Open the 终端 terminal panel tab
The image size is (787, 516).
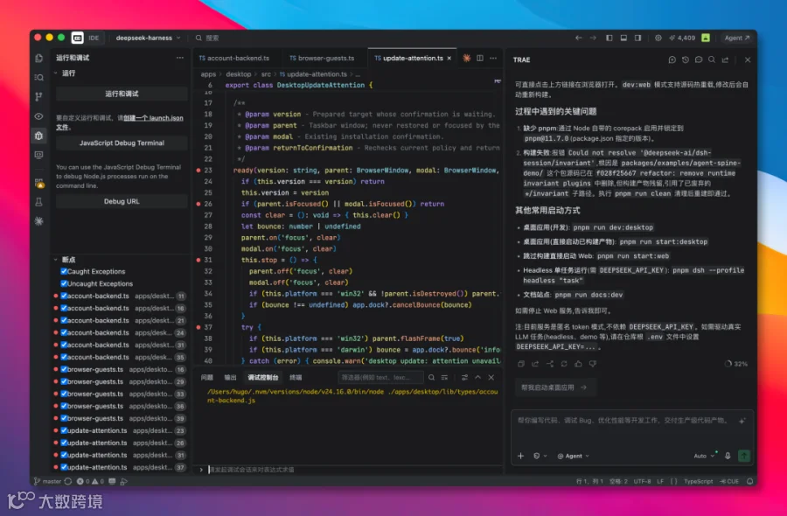pos(296,378)
